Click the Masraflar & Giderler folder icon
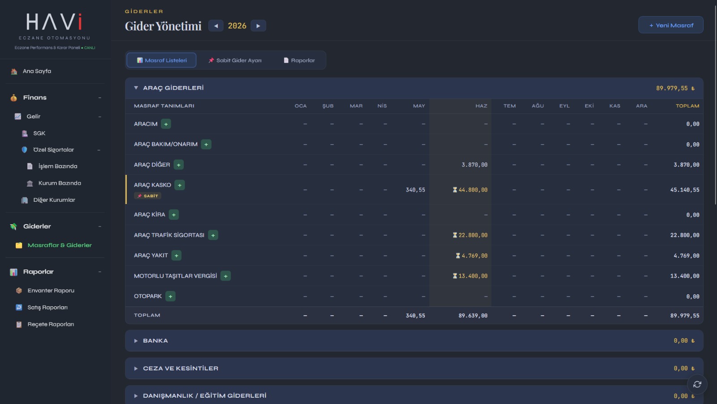Screen dimensions: 717x404 click(x=19, y=245)
